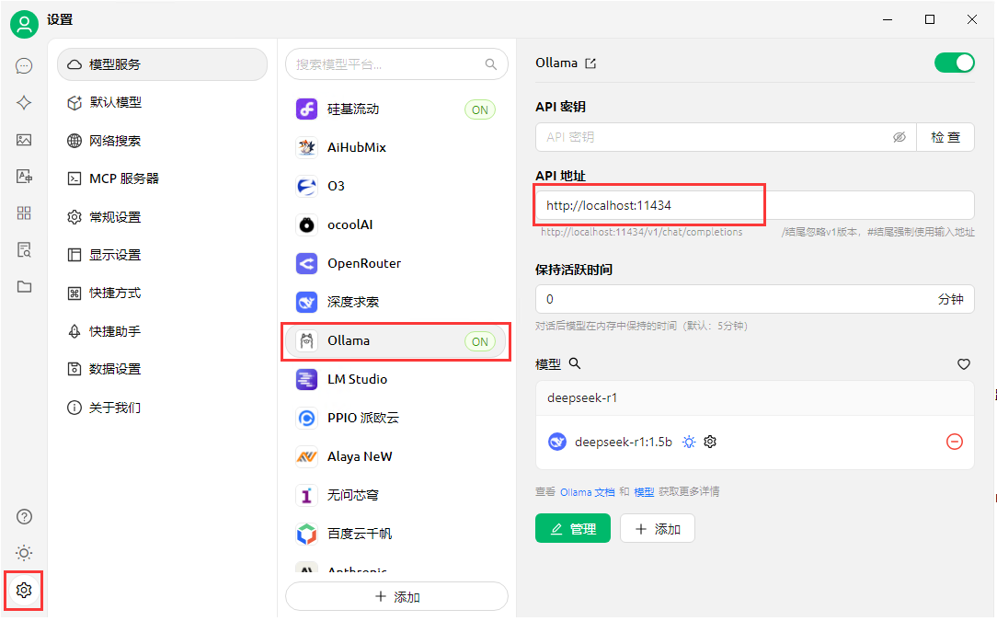Open the image painting sidebar icon

24,139
